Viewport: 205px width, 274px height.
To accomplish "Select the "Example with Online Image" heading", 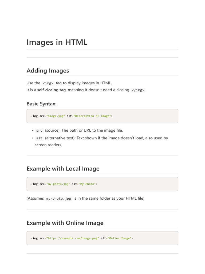I will click(x=65, y=223).
